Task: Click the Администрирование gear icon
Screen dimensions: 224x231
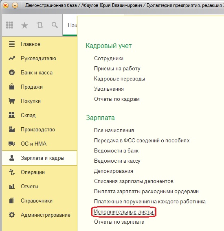Action: 12,215
